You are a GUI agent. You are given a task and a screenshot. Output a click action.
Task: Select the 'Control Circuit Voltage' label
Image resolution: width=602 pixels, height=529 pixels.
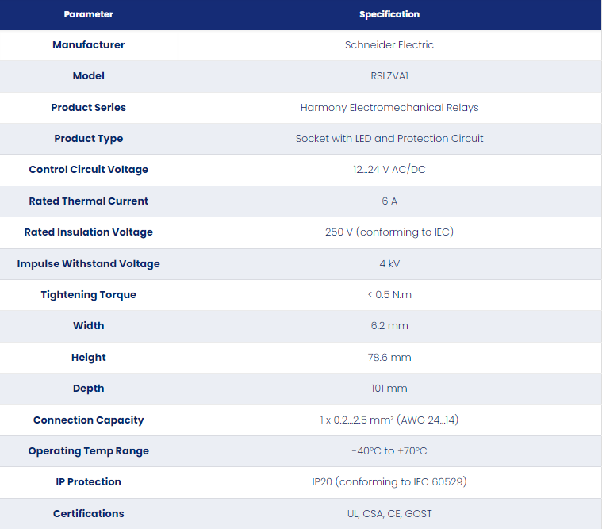pyautogui.click(x=88, y=170)
